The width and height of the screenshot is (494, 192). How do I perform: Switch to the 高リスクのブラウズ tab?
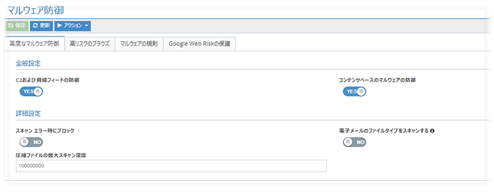coord(90,44)
